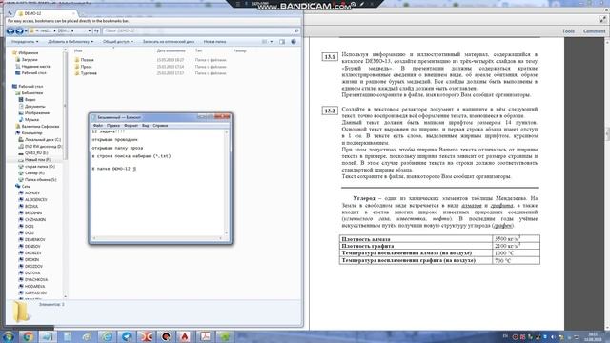Click Записать на оптический диск button
Viewport: 610px width, 343px height.
point(169,42)
